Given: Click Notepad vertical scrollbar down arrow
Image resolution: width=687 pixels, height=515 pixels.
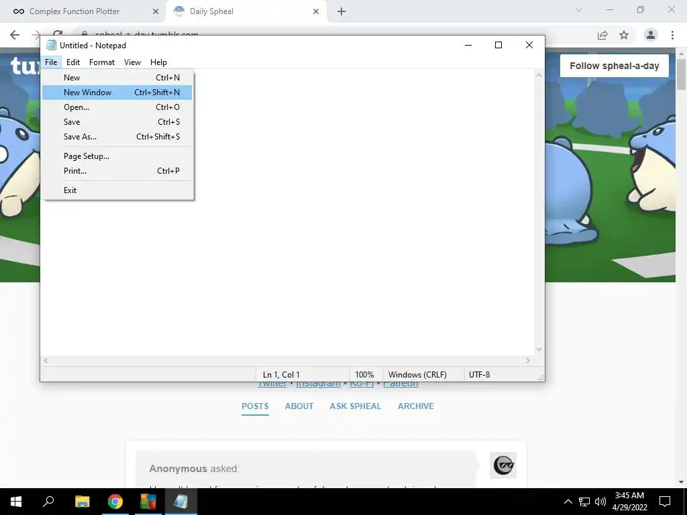Looking at the screenshot, I should pos(539,349).
